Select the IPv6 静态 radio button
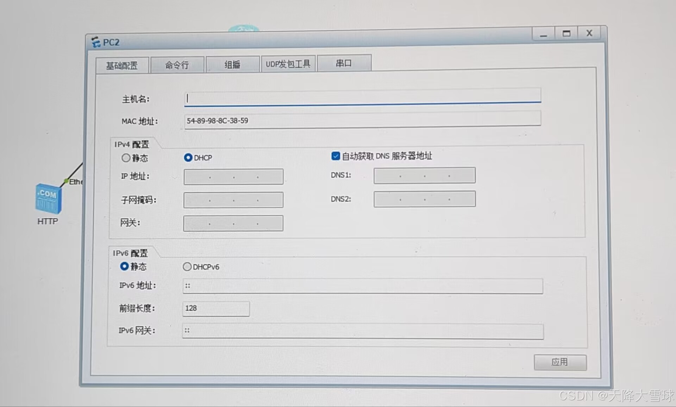676x407 pixels. 124,266
